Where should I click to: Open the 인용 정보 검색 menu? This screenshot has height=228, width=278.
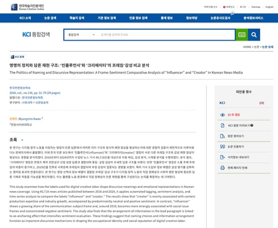pyautogui.click(x=138, y=18)
